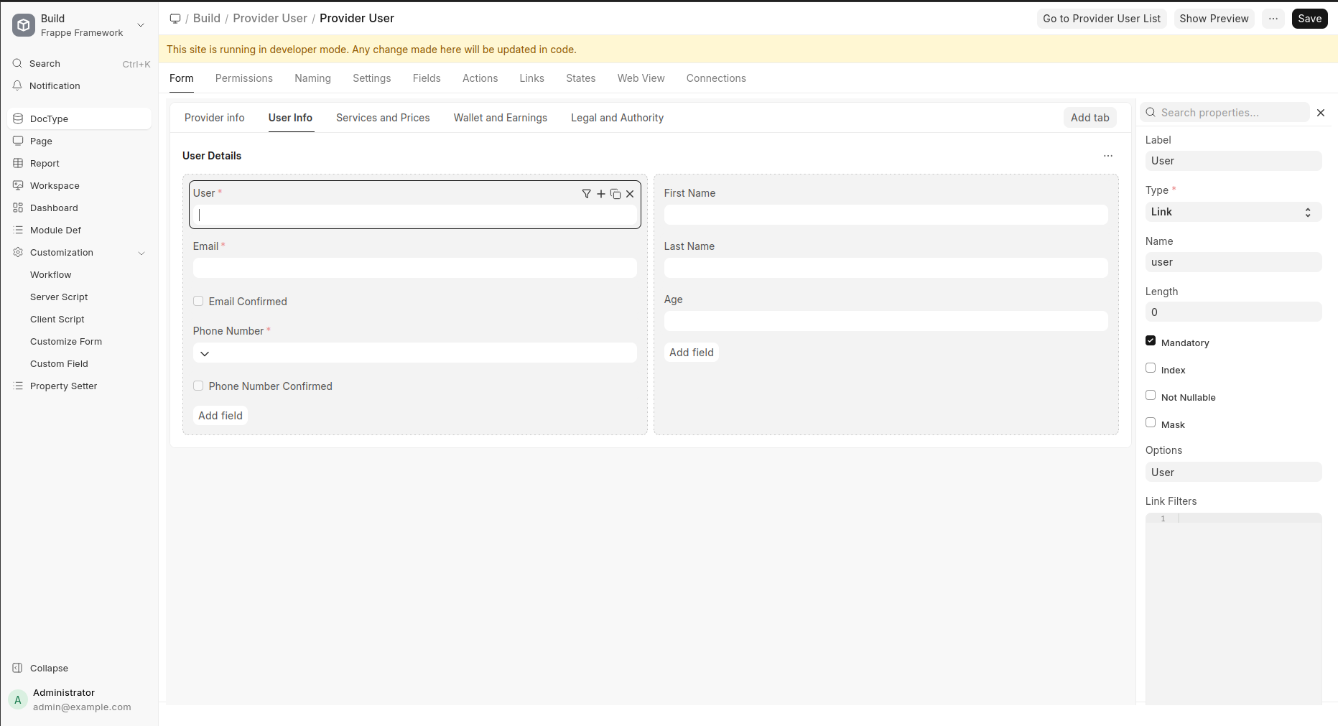The width and height of the screenshot is (1338, 726).
Task: Open the Dashboard item in sidebar
Action: 54,208
